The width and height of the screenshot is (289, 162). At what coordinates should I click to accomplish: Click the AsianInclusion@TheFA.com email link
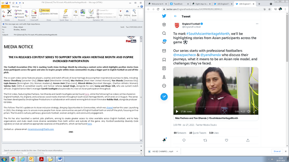(41, 129)
